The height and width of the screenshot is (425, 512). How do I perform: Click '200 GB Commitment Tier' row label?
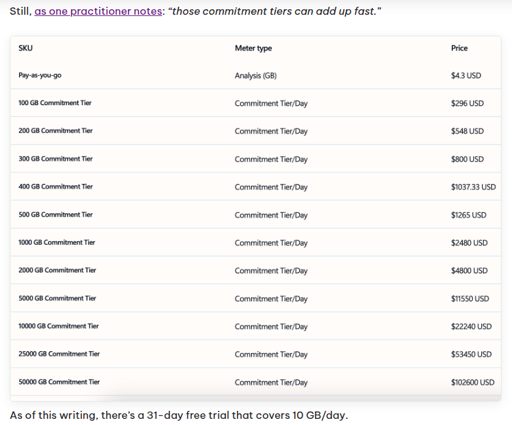click(x=55, y=130)
